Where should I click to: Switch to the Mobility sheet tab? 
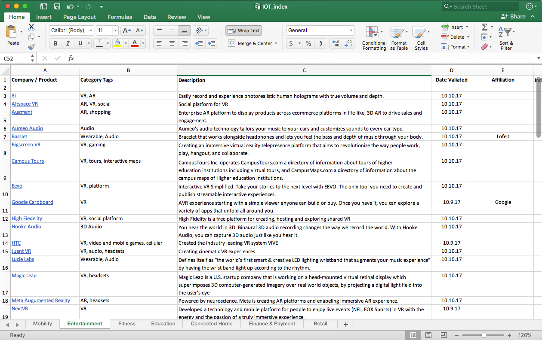point(43,324)
